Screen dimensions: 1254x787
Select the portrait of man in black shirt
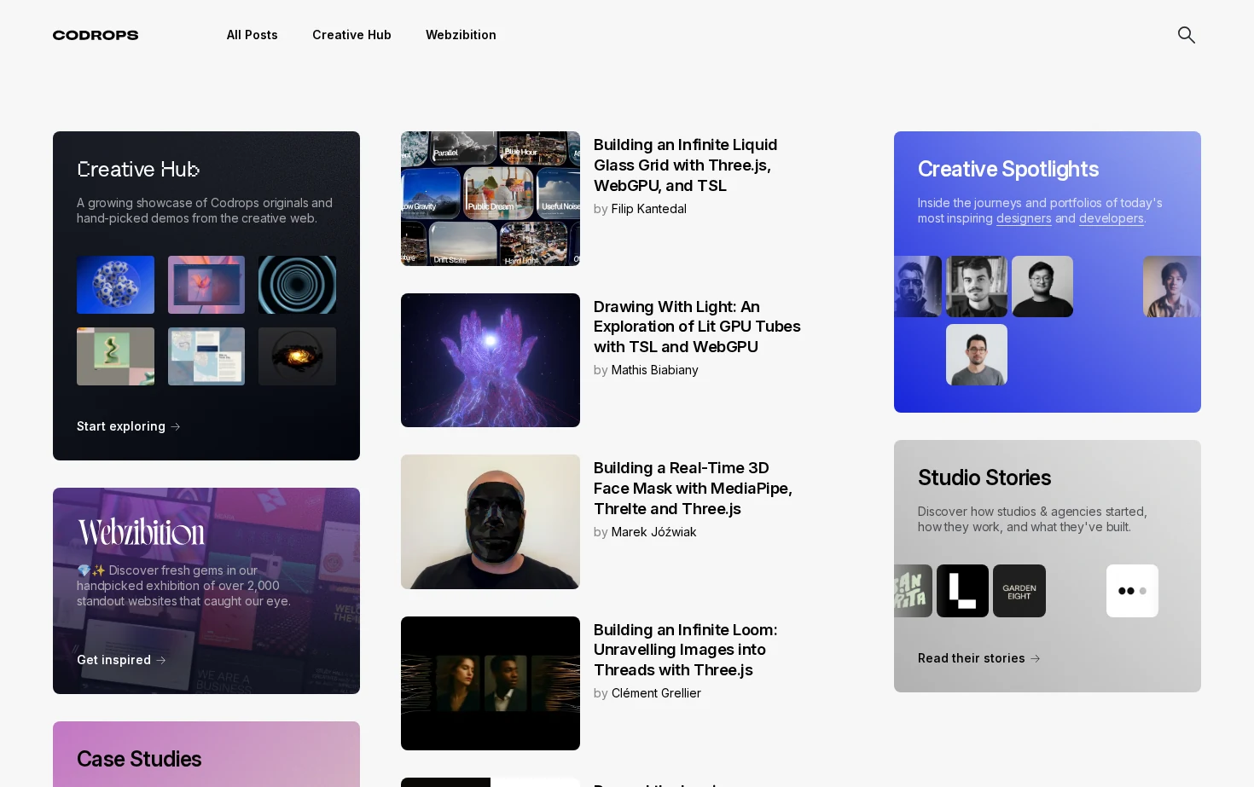[x=1042, y=286]
